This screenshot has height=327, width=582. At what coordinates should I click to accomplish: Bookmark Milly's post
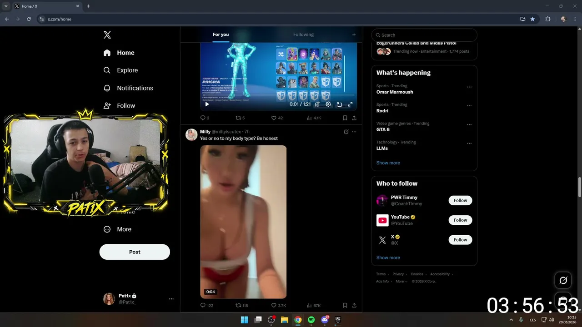(x=345, y=306)
